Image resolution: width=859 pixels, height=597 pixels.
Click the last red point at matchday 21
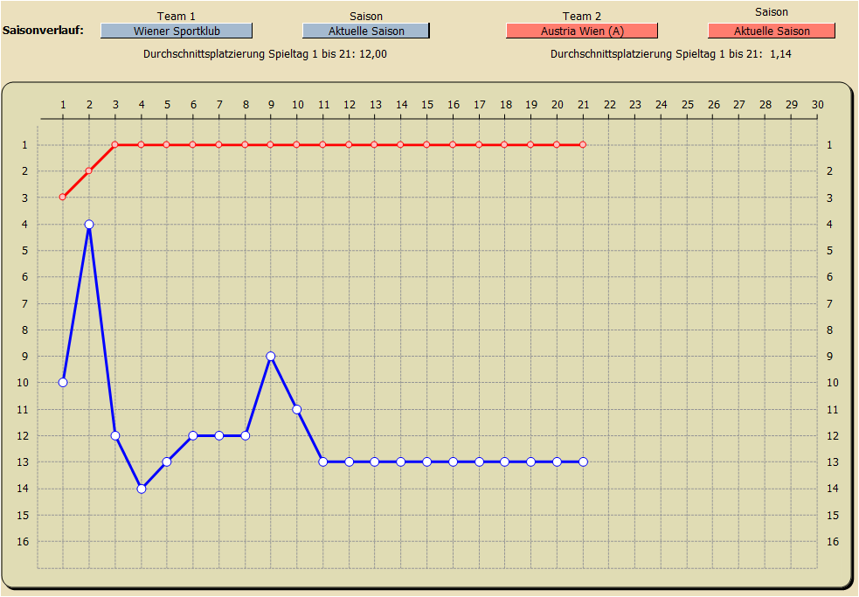[583, 145]
